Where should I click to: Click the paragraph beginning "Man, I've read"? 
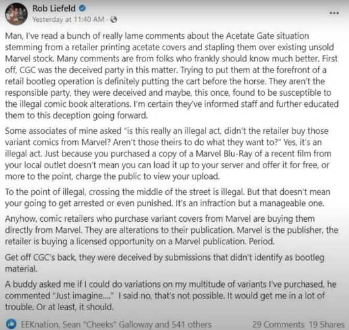172,76
